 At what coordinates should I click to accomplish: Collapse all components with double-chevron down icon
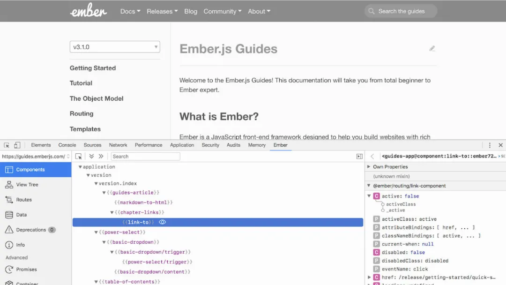pos(91,157)
